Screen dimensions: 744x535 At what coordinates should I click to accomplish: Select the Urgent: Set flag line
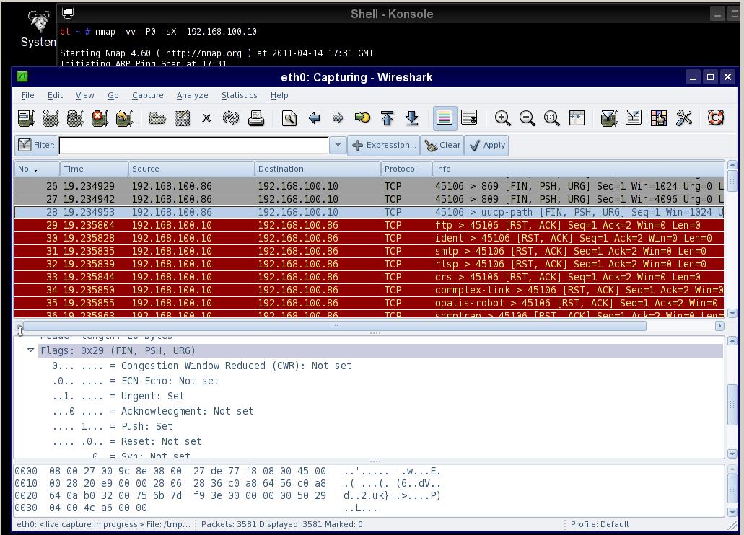tap(118, 396)
